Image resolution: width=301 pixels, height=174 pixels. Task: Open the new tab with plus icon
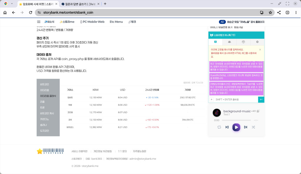coord(105,4)
